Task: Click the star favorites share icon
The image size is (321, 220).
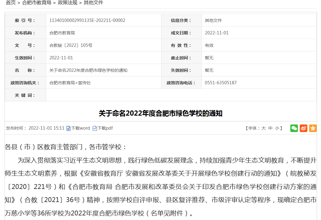Action: 313,128
